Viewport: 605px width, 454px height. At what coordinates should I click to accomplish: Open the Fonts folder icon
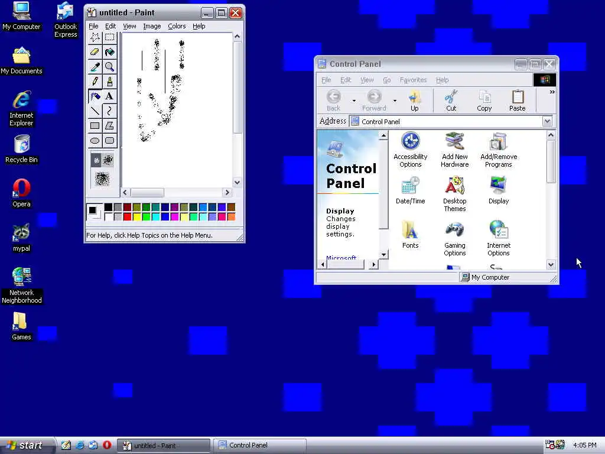[410, 235]
